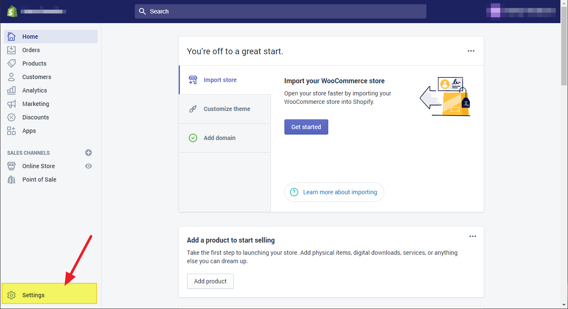Add a sales channel with plus icon
This screenshot has width=568, height=309.
tap(88, 153)
